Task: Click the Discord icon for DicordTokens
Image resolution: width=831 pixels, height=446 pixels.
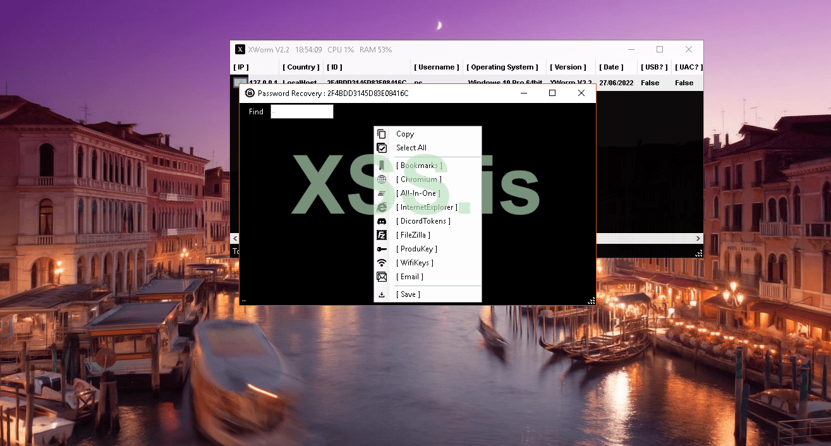Action: coord(382,221)
